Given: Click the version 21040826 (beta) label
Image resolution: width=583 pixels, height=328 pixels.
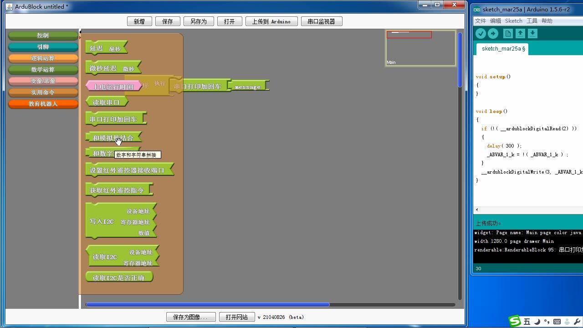Looking at the screenshot, I should pos(281,317).
